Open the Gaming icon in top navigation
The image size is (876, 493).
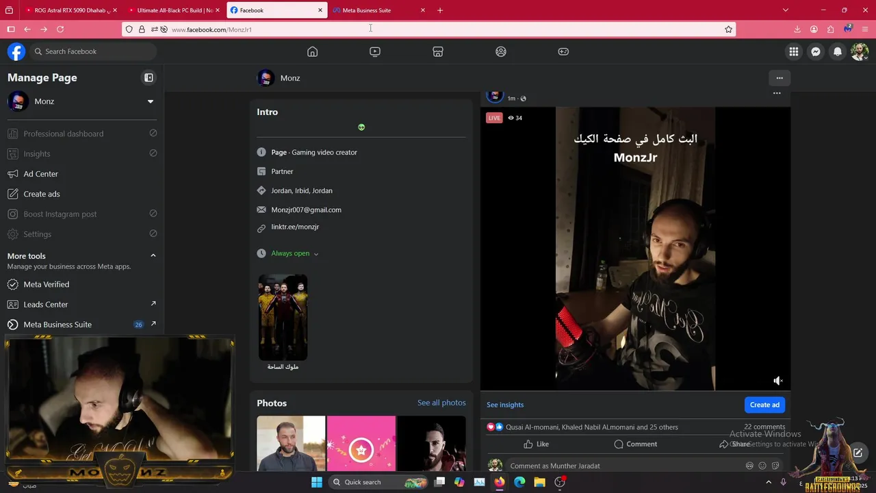coord(563,51)
